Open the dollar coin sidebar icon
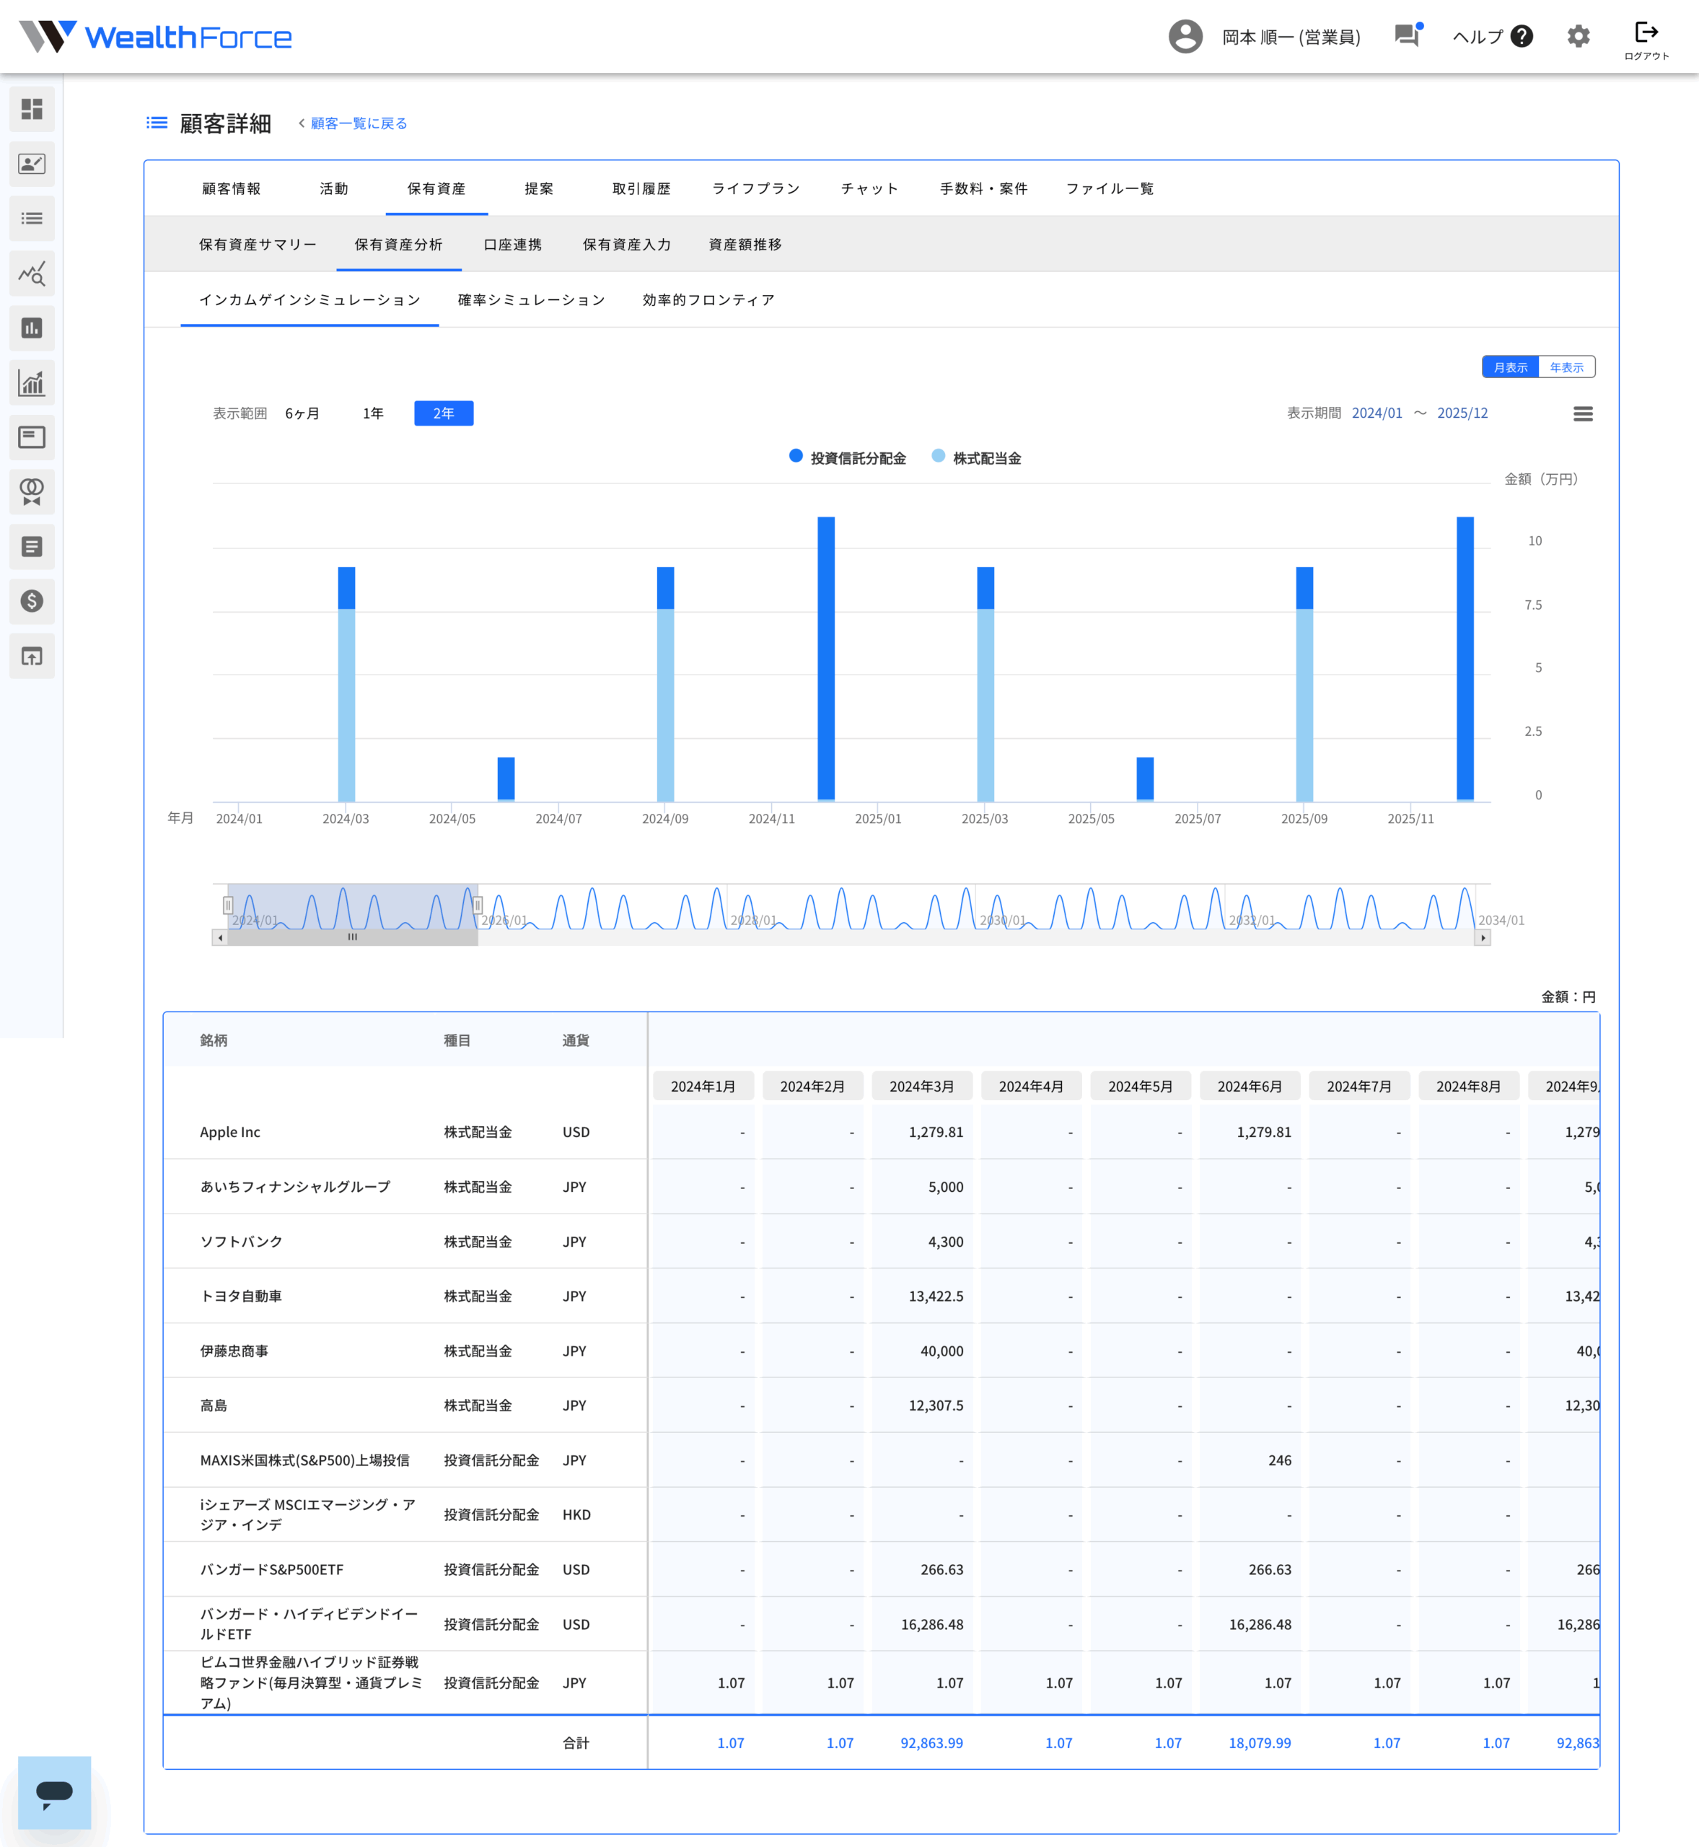The height and width of the screenshot is (1847, 1699). pyautogui.click(x=31, y=601)
